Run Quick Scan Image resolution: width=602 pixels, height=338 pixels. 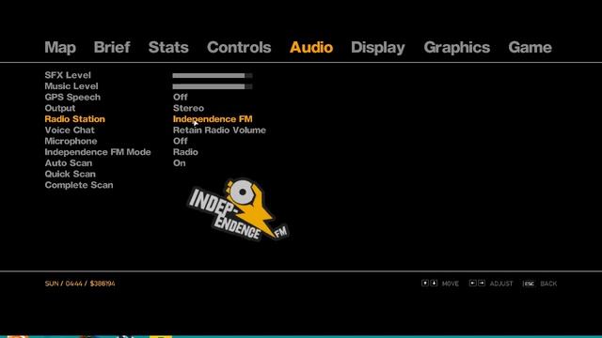coord(70,174)
